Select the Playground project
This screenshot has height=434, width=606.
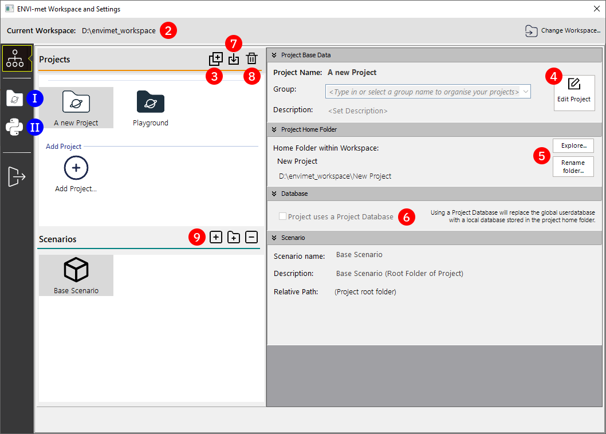[x=151, y=108]
